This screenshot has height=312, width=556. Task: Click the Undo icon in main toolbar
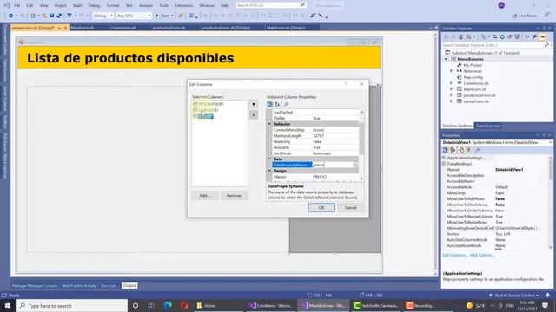coord(69,16)
